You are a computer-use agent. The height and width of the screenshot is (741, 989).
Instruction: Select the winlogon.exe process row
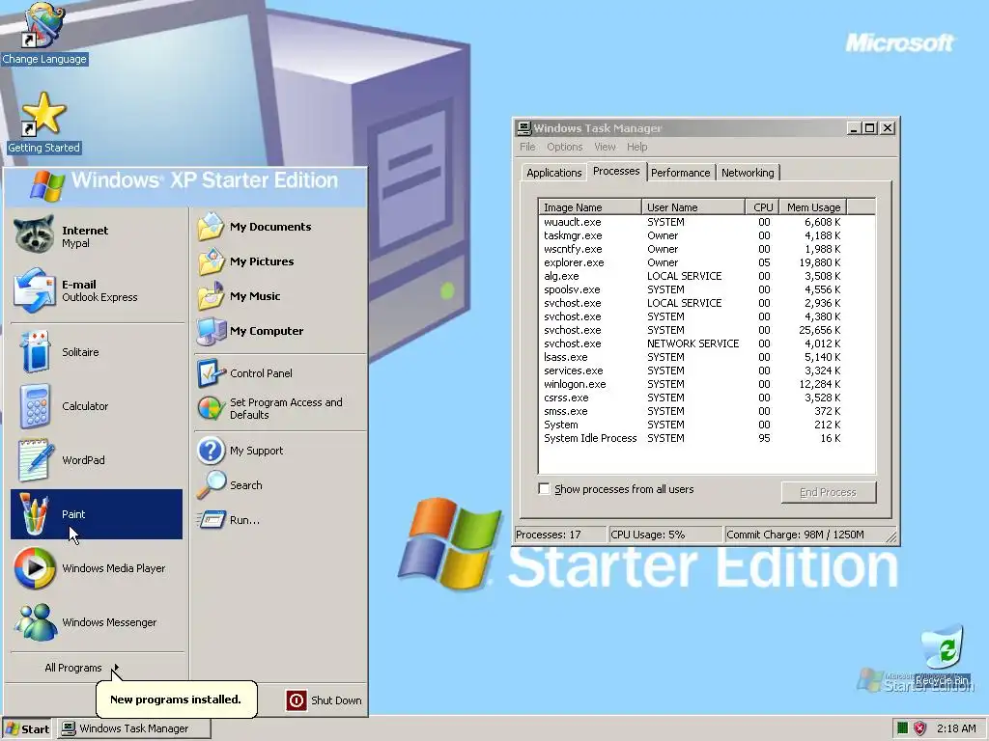pyautogui.click(x=692, y=384)
